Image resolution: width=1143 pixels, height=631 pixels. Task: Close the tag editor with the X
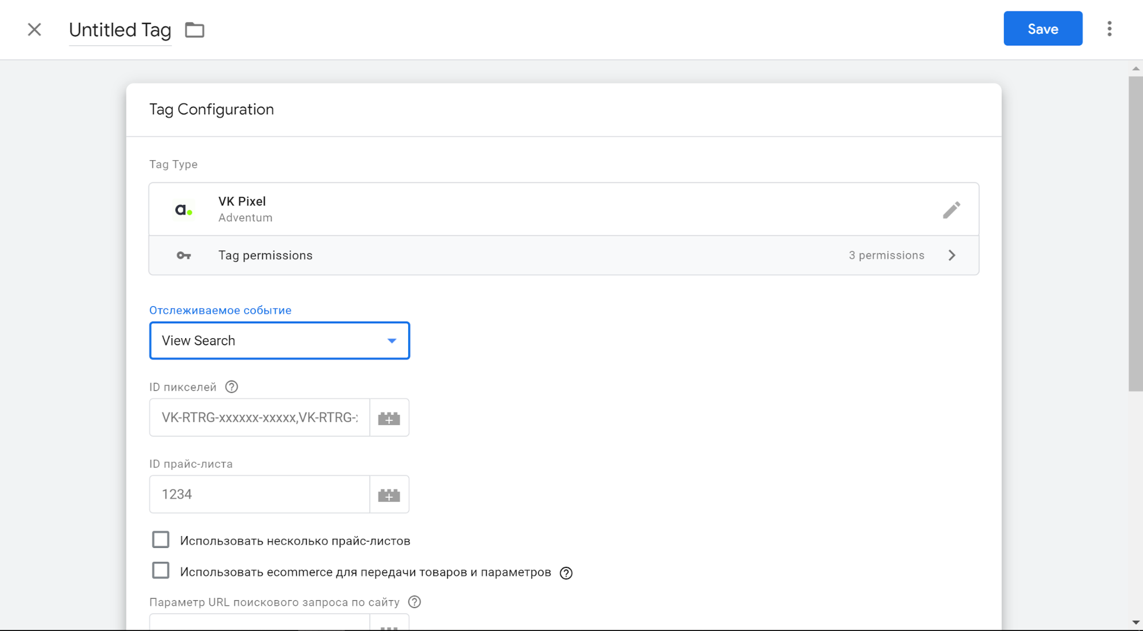click(x=34, y=30)
